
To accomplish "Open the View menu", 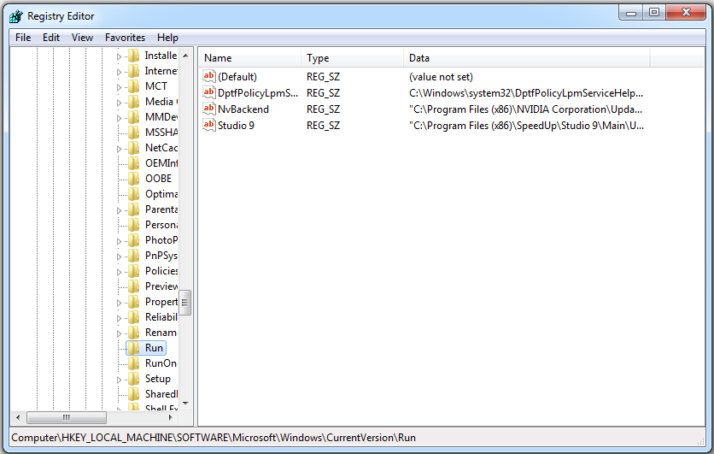I will 82,38.
